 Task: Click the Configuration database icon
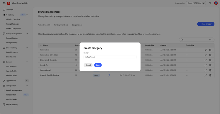[4, 86]
